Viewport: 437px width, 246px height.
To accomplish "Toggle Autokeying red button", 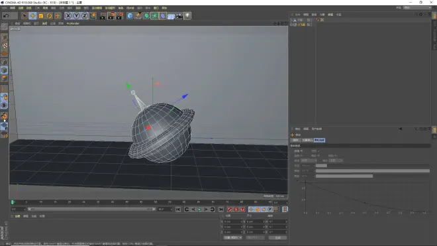I will click(x=236, y=210).
